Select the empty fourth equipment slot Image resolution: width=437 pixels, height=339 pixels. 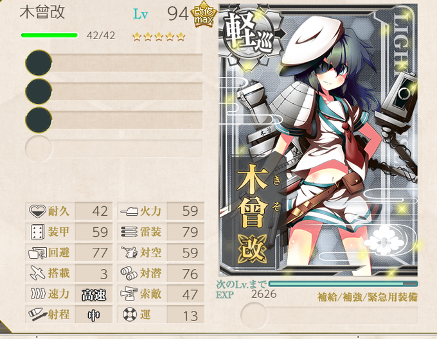click(x=114, y=148)
